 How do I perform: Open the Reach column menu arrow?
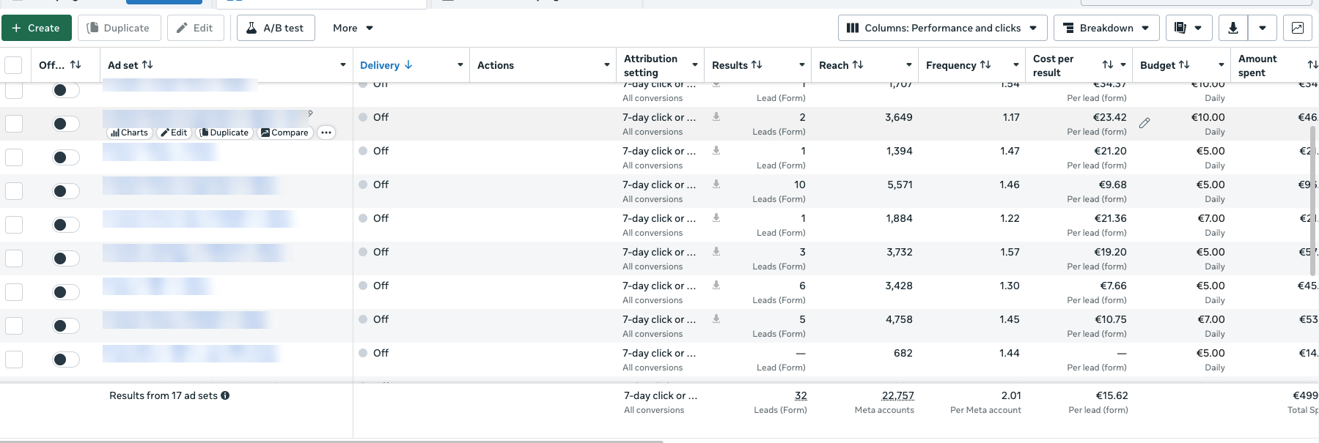[908, 65]
